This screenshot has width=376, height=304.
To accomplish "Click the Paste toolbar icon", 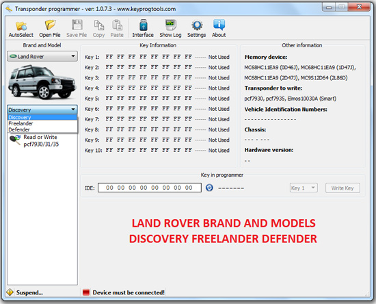I will [x=117, y=25].
